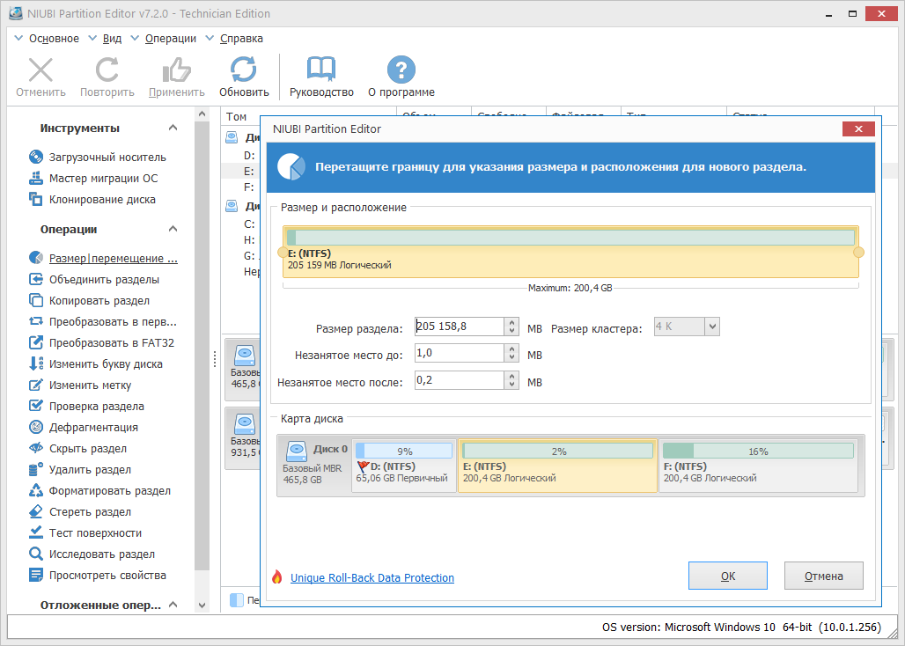Open the Размер кластера dropdown
Viewport: 905px width, 646px height.
(x=712, y=327)
